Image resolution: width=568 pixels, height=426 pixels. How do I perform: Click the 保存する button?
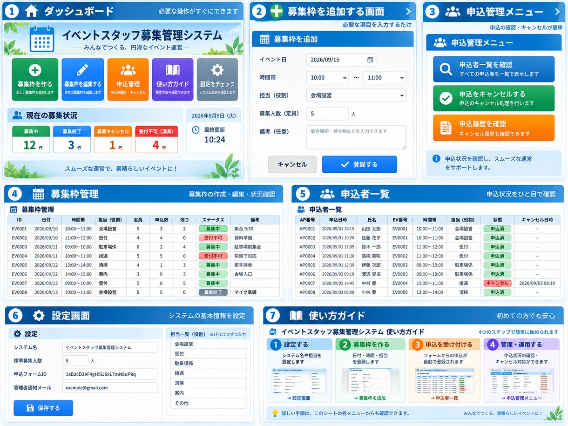click(x=43, y=408)
